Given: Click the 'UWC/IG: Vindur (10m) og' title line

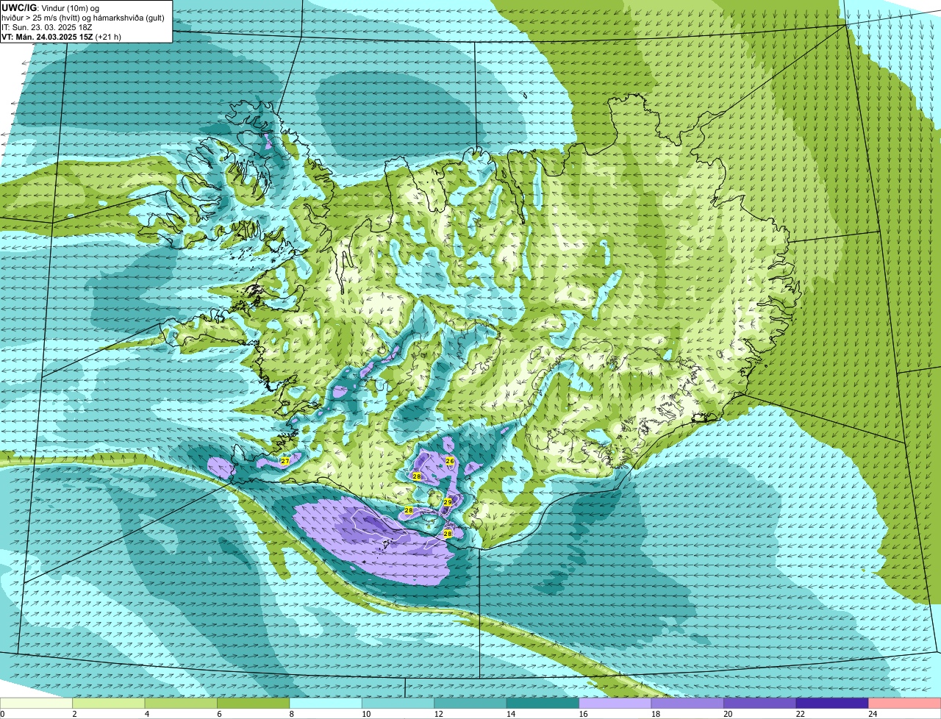Looking at the screenshot, I should click(50, 8).
